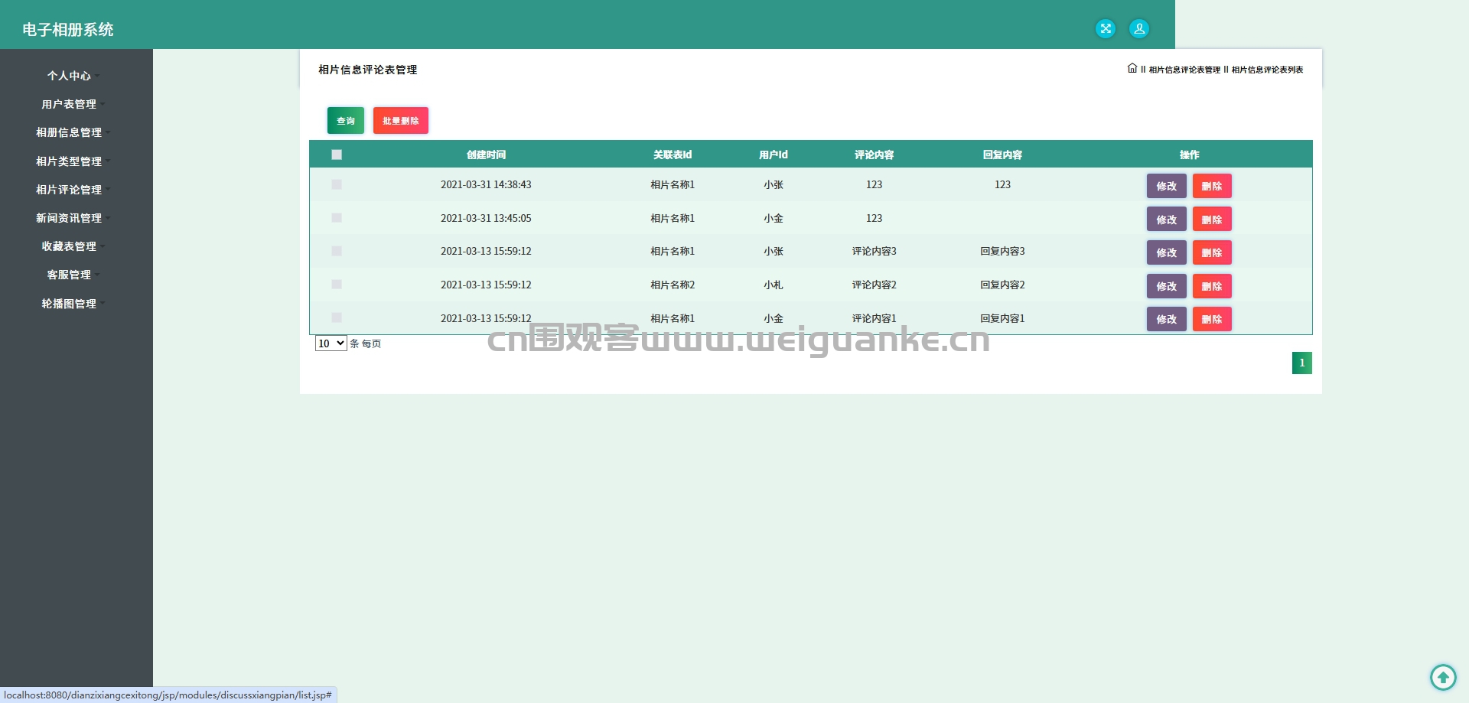Image resolution: width=1469 pixels, height=703 pixels.
Task: Click the 电子相册系统 header title
Action: click(68, 30)
